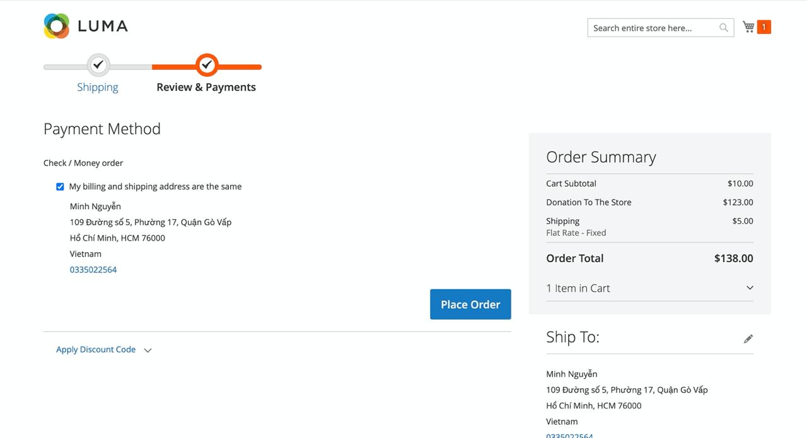Go back to the Shipping step label

click(98, 87)
